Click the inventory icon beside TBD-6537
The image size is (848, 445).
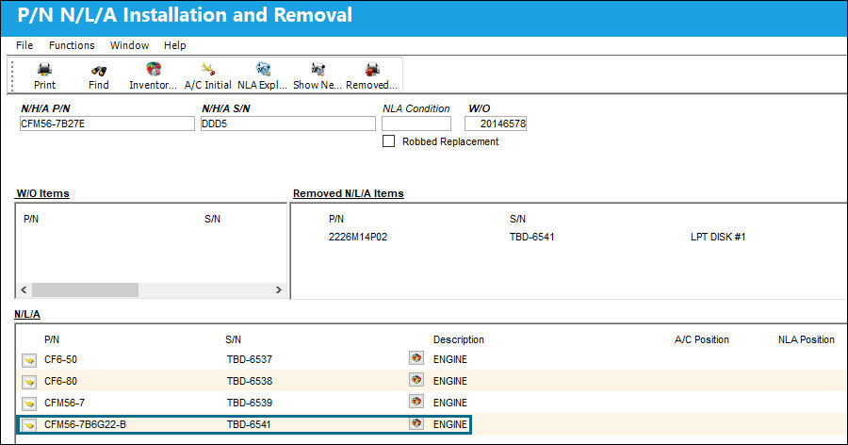click(416, 358)
